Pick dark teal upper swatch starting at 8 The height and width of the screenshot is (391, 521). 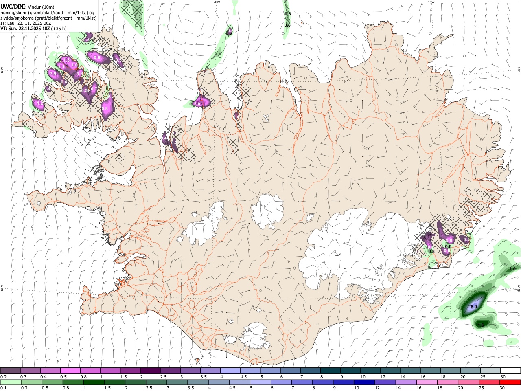(x=331, y=371)
